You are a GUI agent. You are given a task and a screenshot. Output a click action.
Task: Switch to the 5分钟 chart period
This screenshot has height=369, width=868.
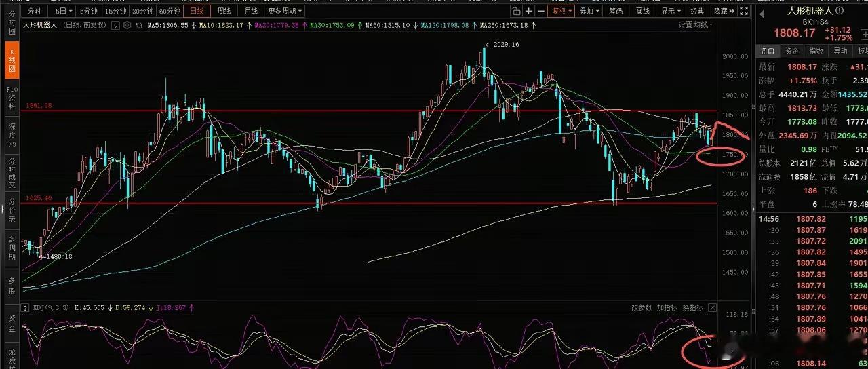pos(88,11)
